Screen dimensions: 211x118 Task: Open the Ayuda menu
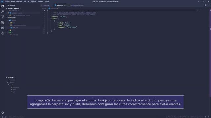pos(47,2)
